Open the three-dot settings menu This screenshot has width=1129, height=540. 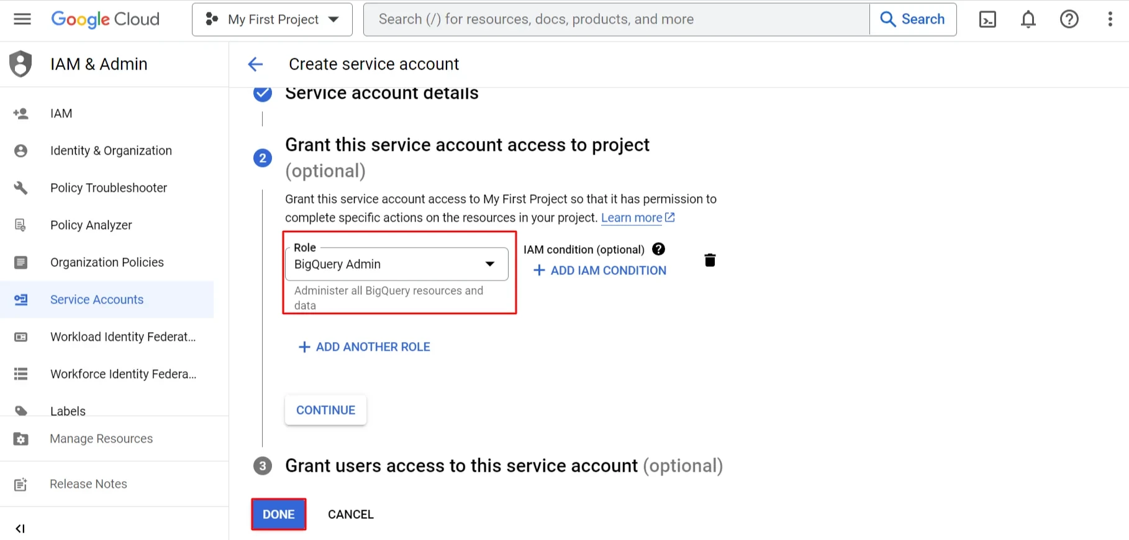click(x=1110, y=19)
